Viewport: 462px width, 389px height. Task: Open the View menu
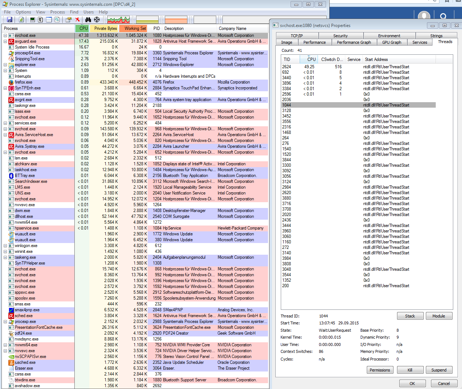(x=41, y=12)
